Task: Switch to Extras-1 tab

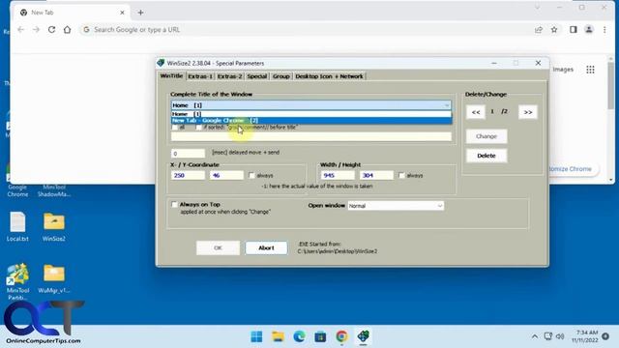Action: tap(200, 76)
